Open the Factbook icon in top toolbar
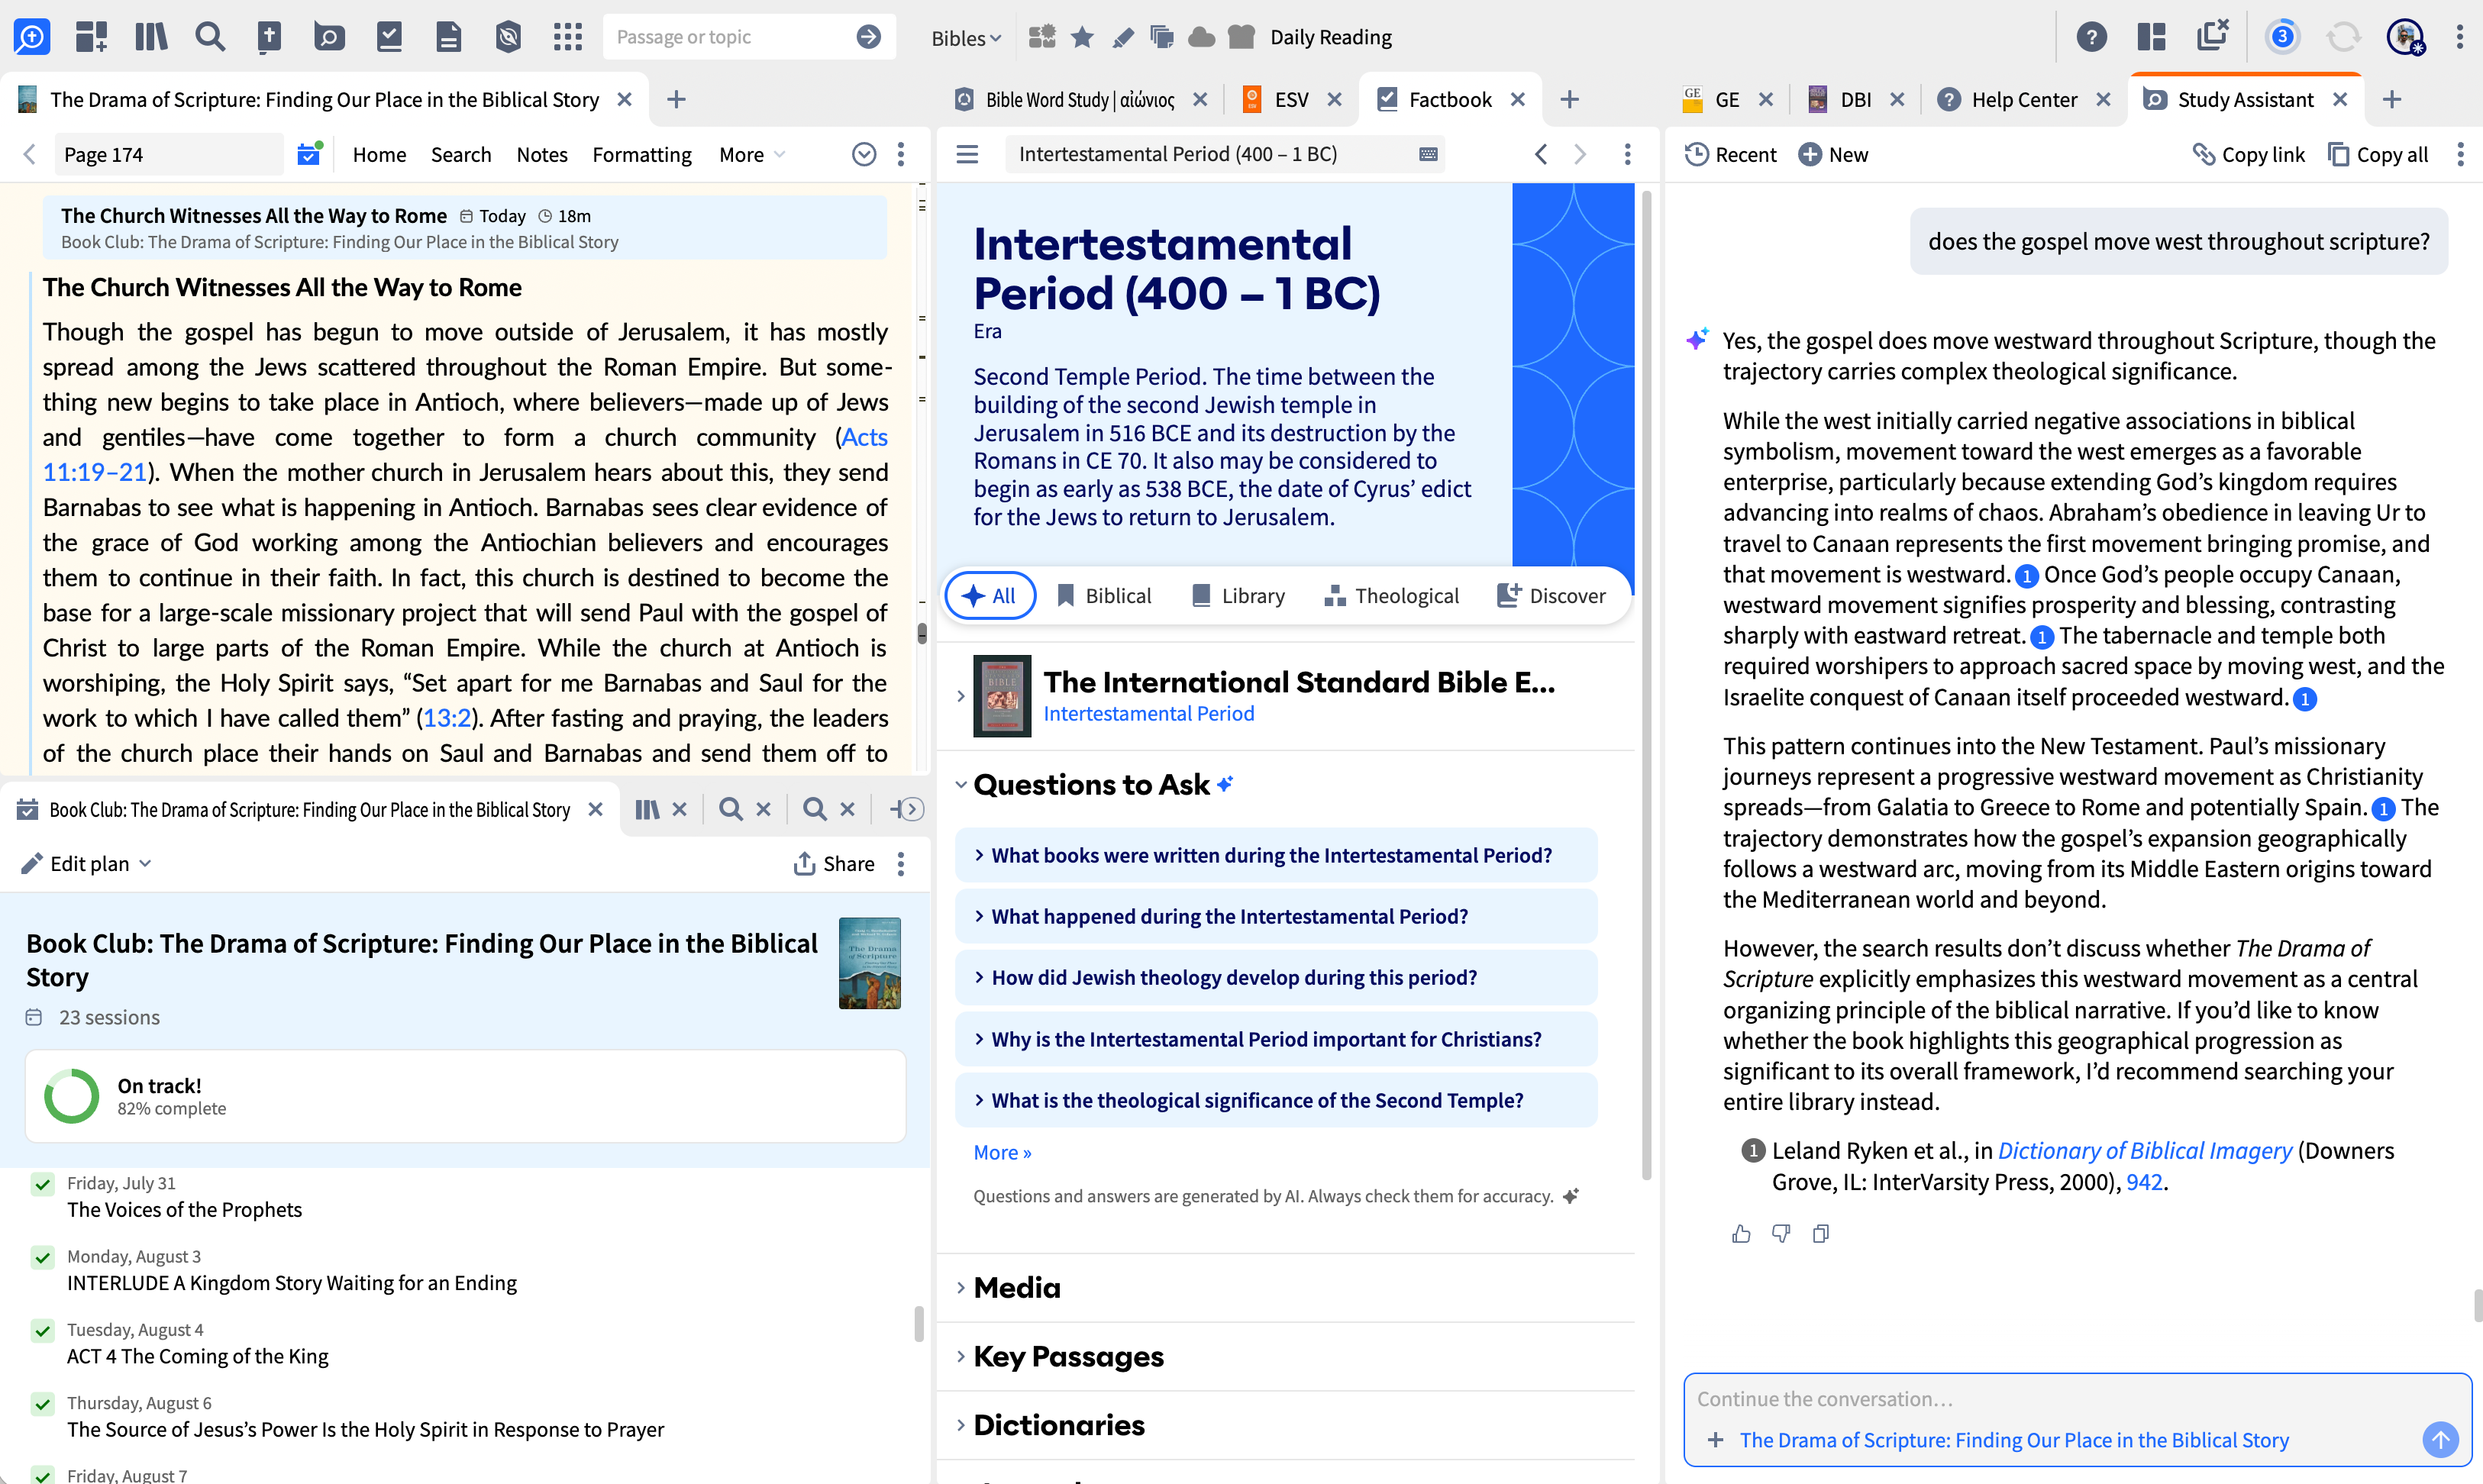This screenshot has width=2483, height=1484. tap(389, 37)
